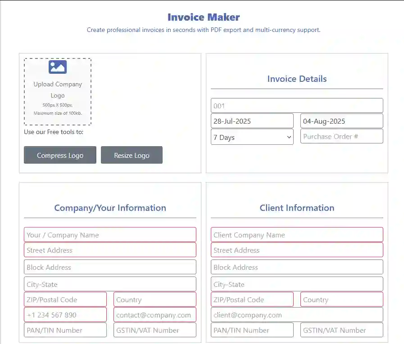The image size is (404, 344).
Task: Click the company PAN/TIN Number field
Action: pos(65,330)
